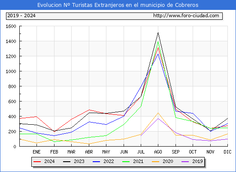Viewport: 236px width, 172px height.
Task: Select the 2020 legend label
Action: click(x=168, y=161)
